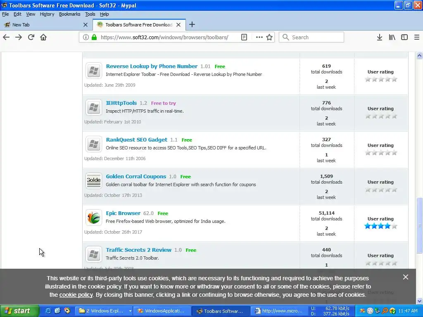Open the cookie policy link
Screen dimensions: 423x317
coord(76,295)
